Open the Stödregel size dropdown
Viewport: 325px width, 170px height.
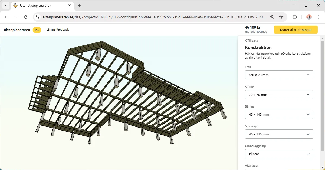(x=279, y=134)
